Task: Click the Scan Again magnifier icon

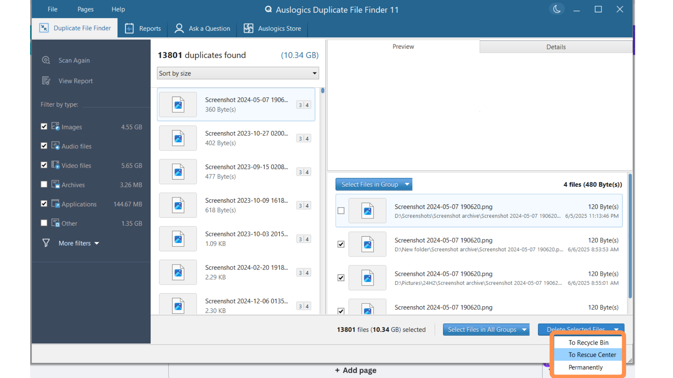Action: point(46,60)
